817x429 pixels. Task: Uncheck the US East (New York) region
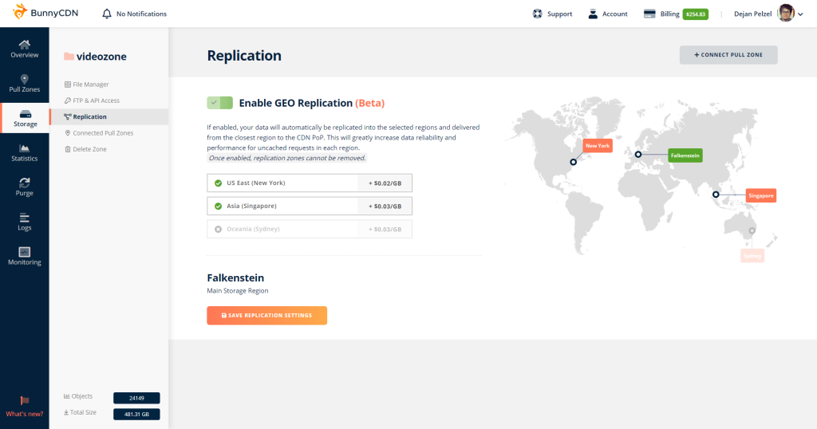(218, 183)
